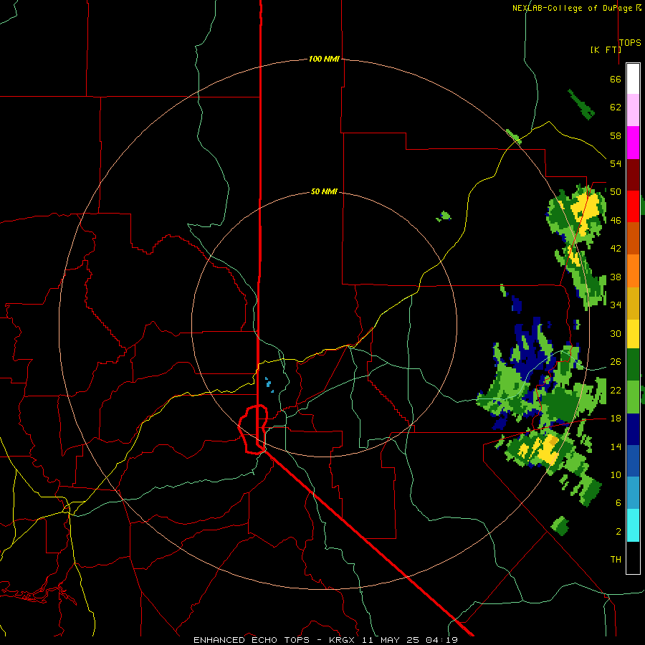Click the medium blue legend swatch
Image resolution: width=645 pixels, height=645 pixels.
coord(633,461)
